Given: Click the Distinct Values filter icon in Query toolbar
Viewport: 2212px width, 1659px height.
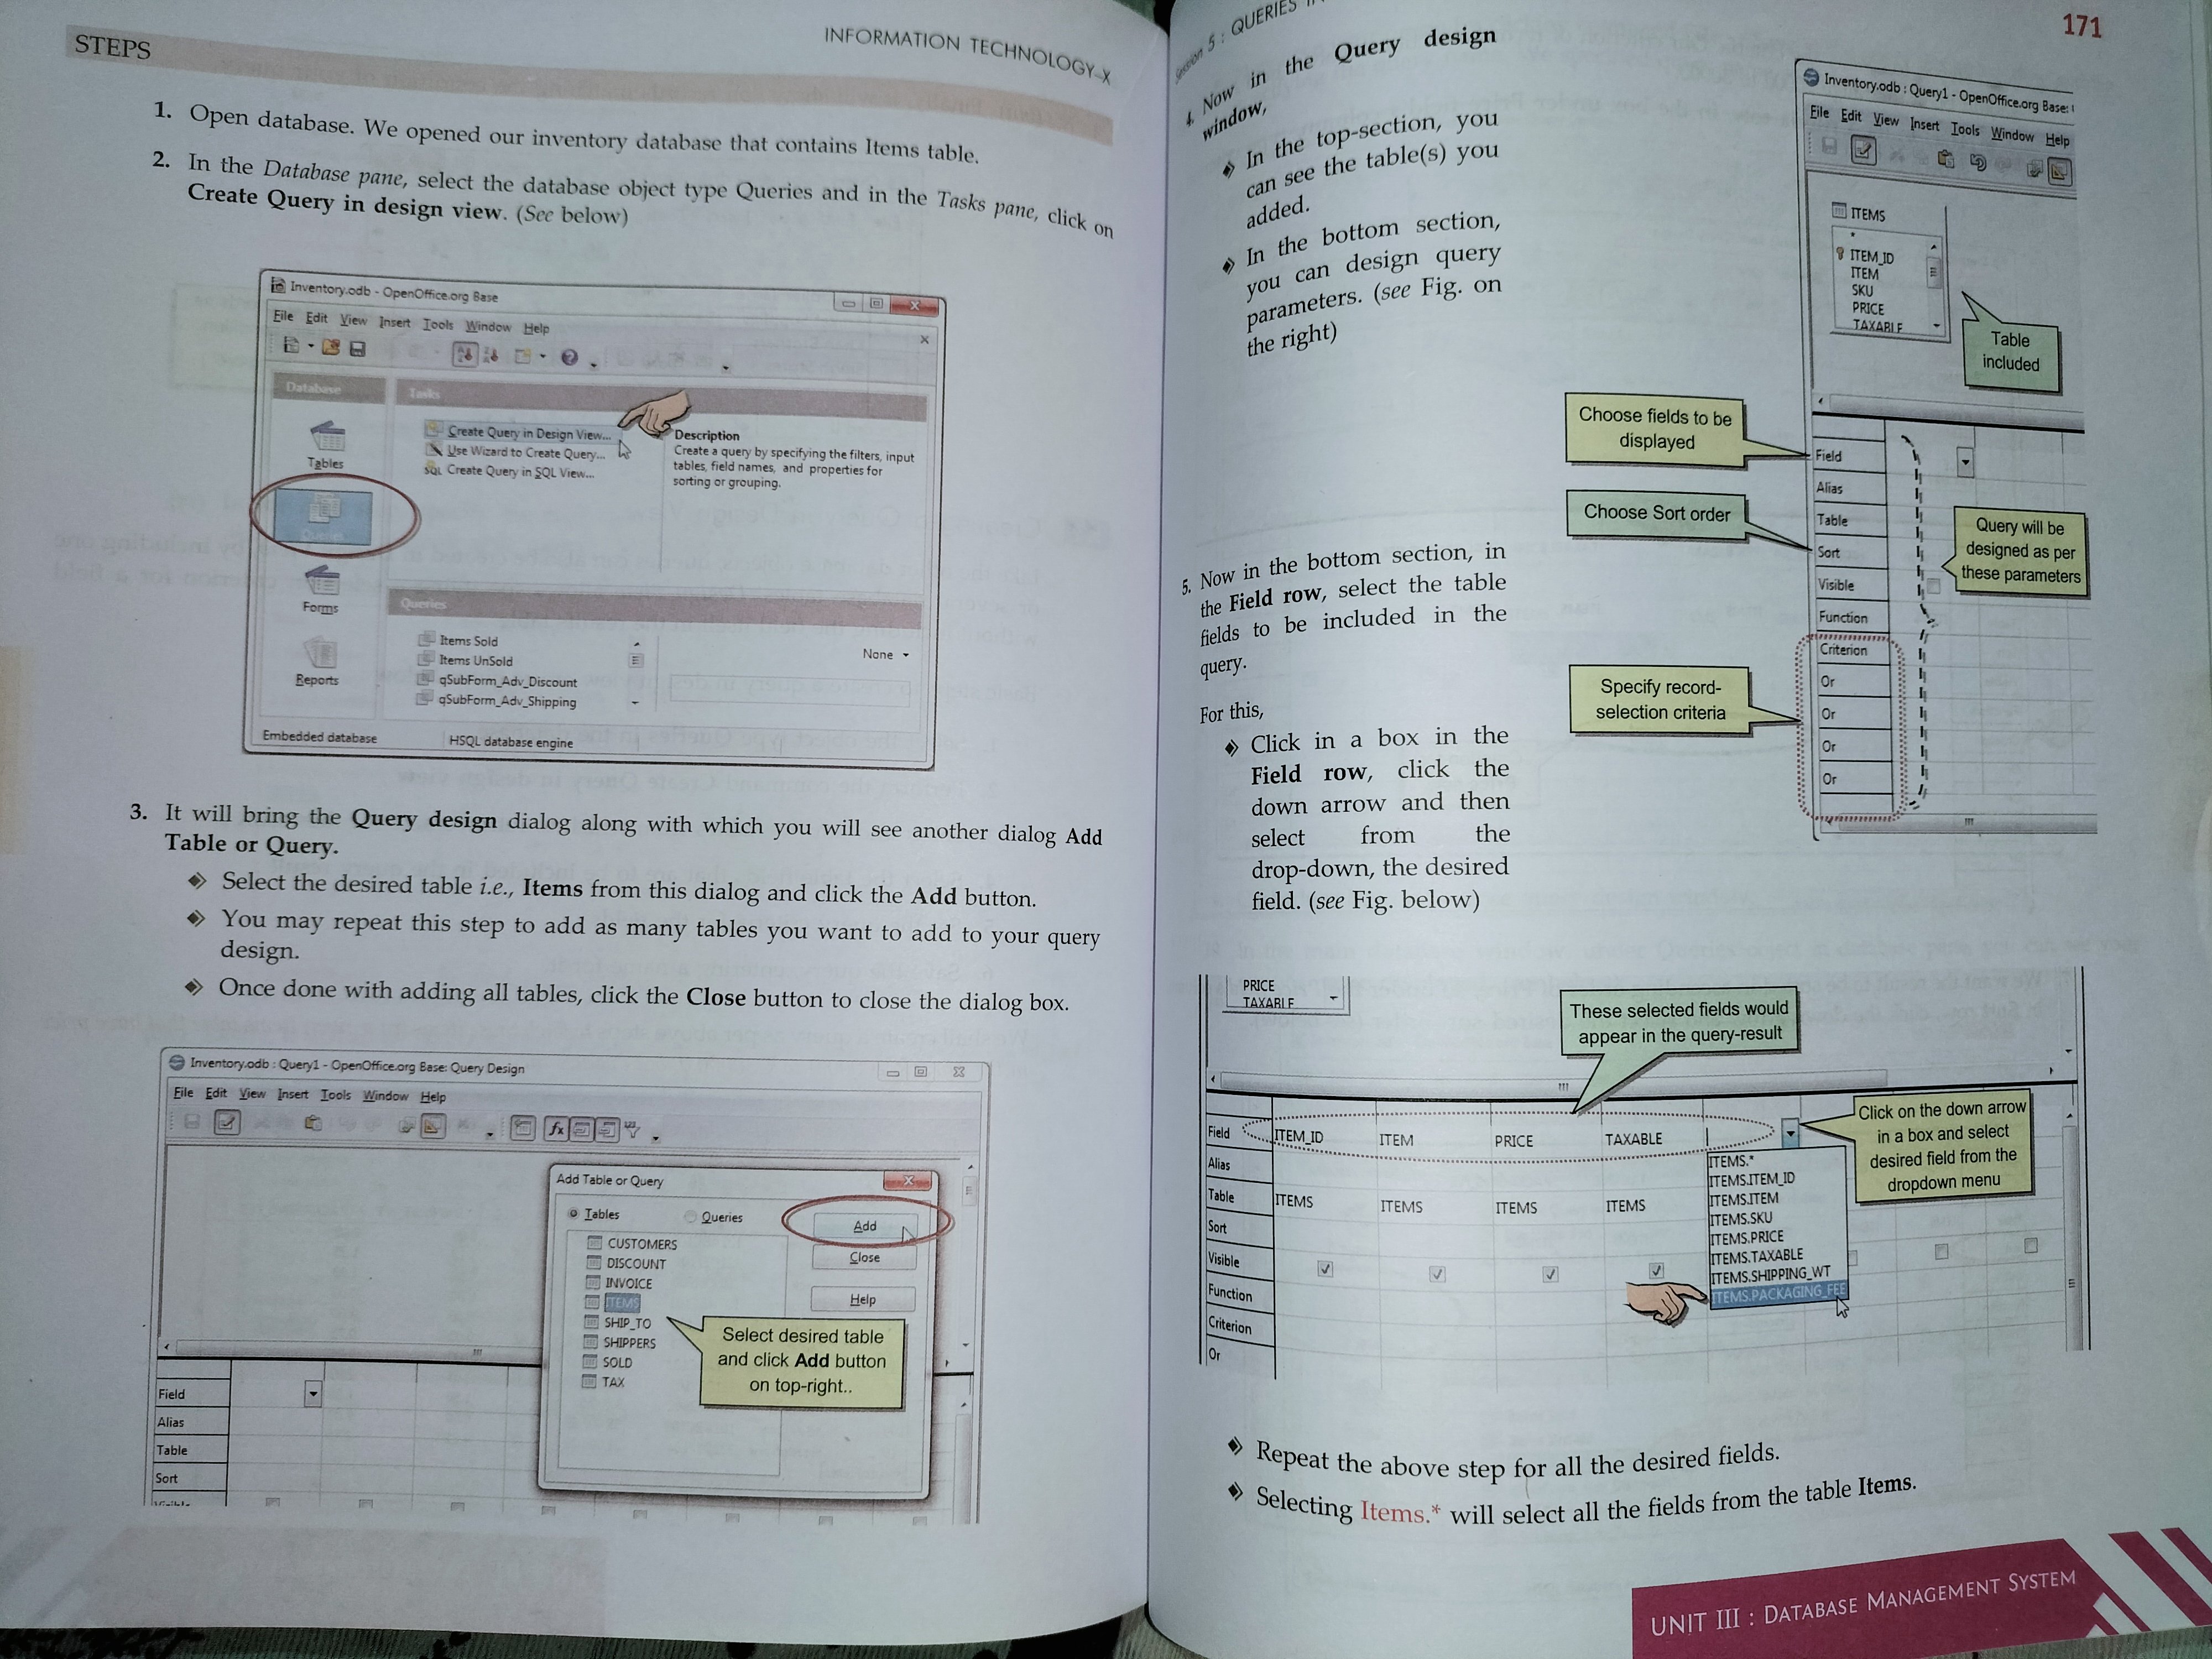Looking at the screenshot, I should coord(633,1130).
